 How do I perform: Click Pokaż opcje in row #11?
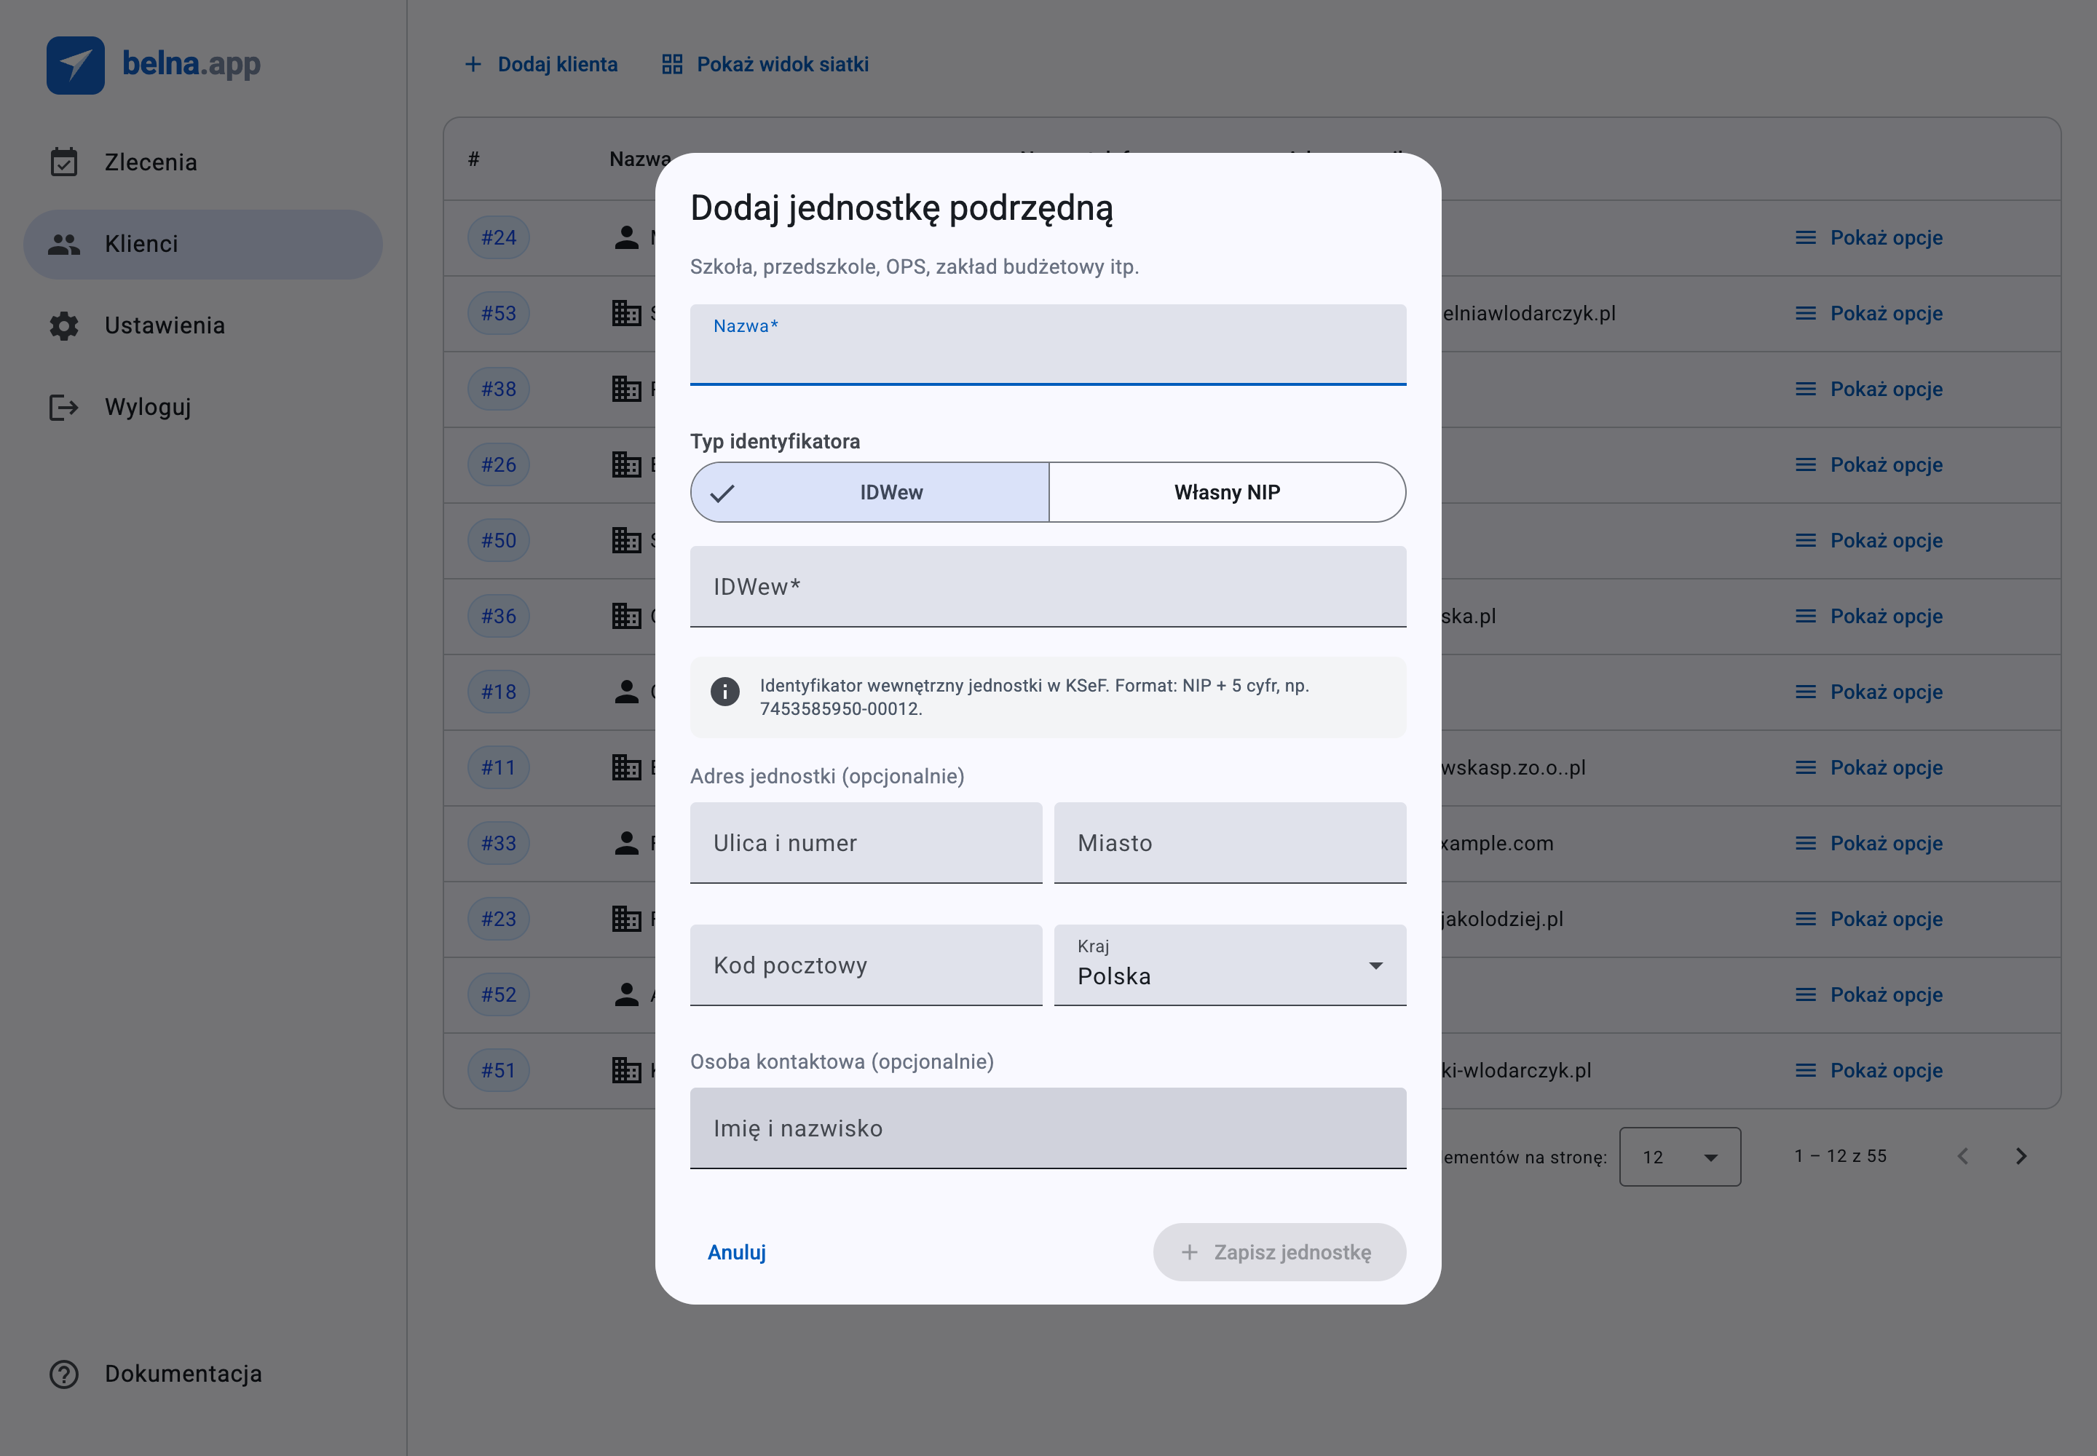tap(1869, 768)
